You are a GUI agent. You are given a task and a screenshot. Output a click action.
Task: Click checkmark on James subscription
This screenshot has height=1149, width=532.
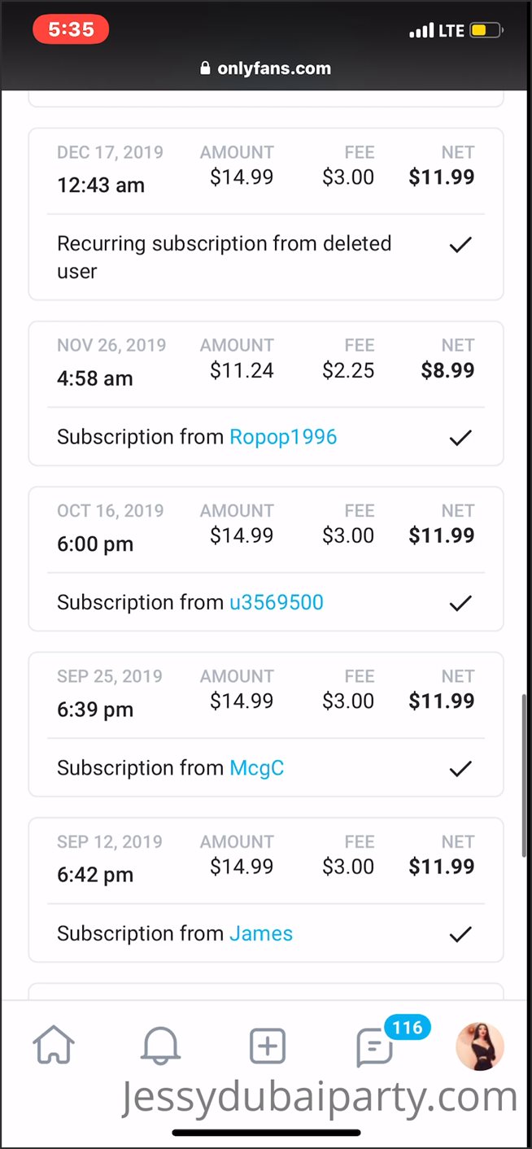[x=460, y=934]
